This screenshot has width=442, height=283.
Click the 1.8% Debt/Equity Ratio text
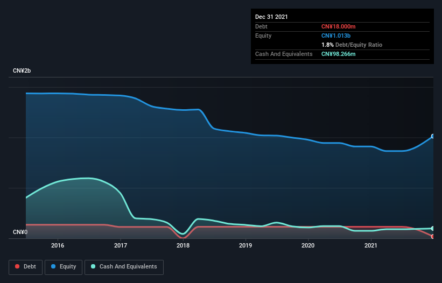click(x=352, y=45)
